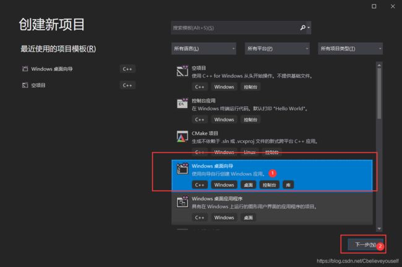Select Windows 桌面应用程序 template title
402x267 pixels.
[217, 198]
